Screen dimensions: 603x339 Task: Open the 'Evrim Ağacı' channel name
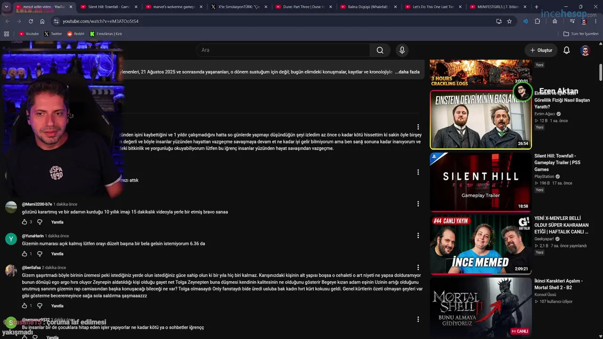(x=545, y=114)
